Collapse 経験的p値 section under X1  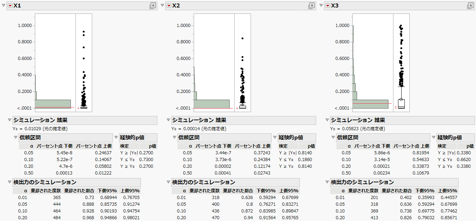[116, 138]
